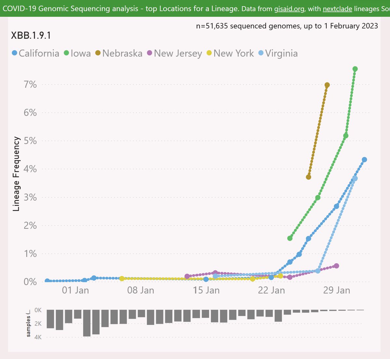
Task: Click the 4% y-axis label
Action: pos(30,169)
